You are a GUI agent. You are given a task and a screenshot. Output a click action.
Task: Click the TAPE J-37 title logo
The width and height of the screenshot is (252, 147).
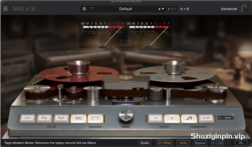click(24, 9)
